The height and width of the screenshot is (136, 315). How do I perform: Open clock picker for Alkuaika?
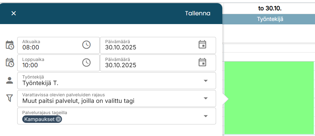coord(86,45)
